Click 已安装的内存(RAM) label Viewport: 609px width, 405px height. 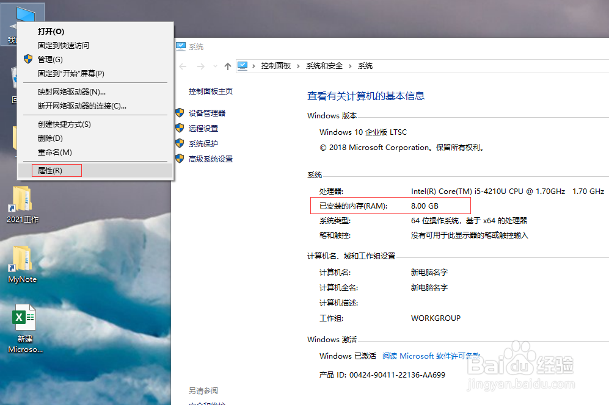354,206
